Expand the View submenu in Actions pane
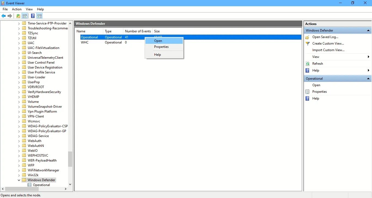Image resolution: width=372 pixels, height=198 pixels. [x=369, y=57]
